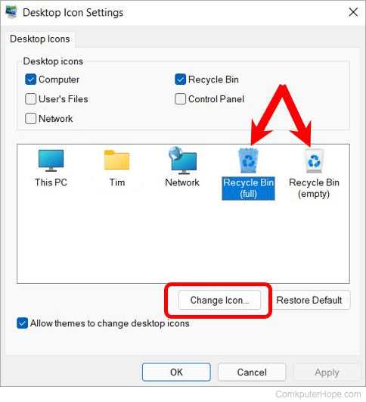366x402 pixels.
Task: Uncheck the Recycle Bin checkbox
Action: pos(180,79)
